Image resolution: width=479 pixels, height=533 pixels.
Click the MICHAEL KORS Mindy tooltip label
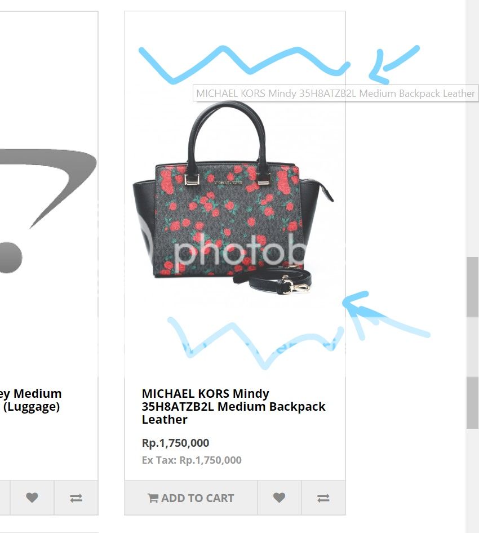pyautogui.click(x=335, y=93)
